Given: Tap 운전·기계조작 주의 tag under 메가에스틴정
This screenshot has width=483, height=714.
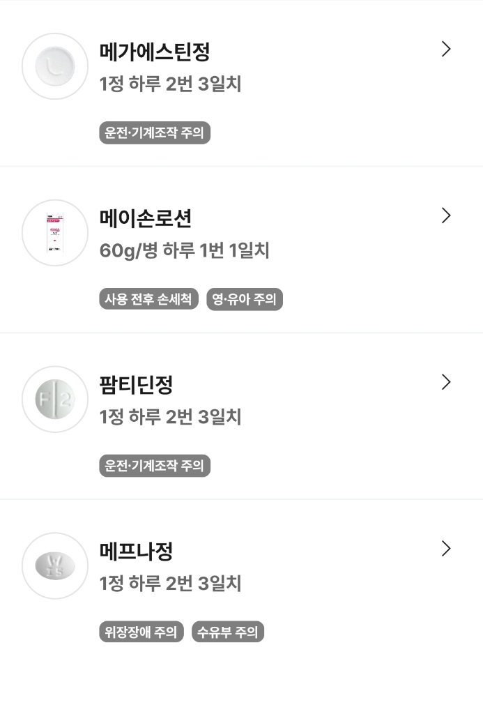Looking at the screenshot, I should click(155, 132).
